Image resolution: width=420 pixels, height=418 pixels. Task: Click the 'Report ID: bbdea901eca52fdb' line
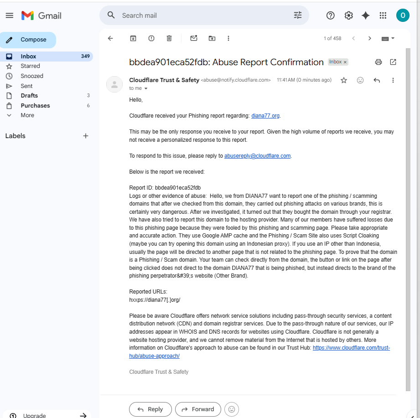pos(165,188)
